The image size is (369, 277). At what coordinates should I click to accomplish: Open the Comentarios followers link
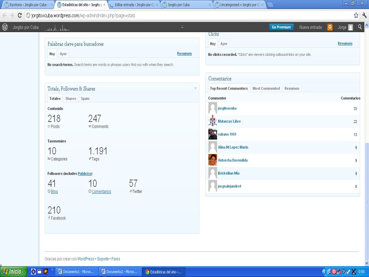click(x=101, y=192)
